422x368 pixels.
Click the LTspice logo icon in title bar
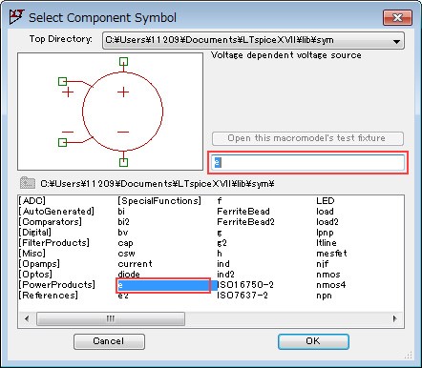pyautogui.click(x=16, y=16)
